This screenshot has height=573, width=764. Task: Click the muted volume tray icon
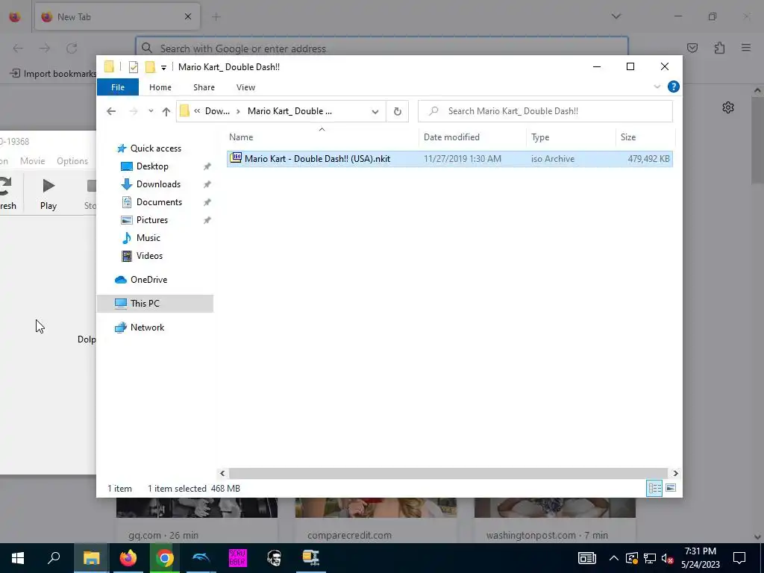(x=667, y=558)
